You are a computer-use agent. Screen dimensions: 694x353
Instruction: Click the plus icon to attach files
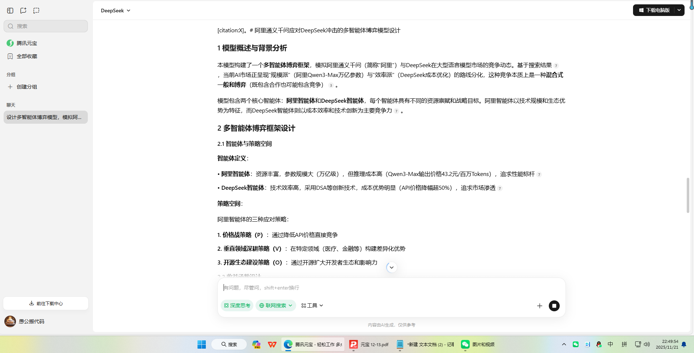[540, 306]
